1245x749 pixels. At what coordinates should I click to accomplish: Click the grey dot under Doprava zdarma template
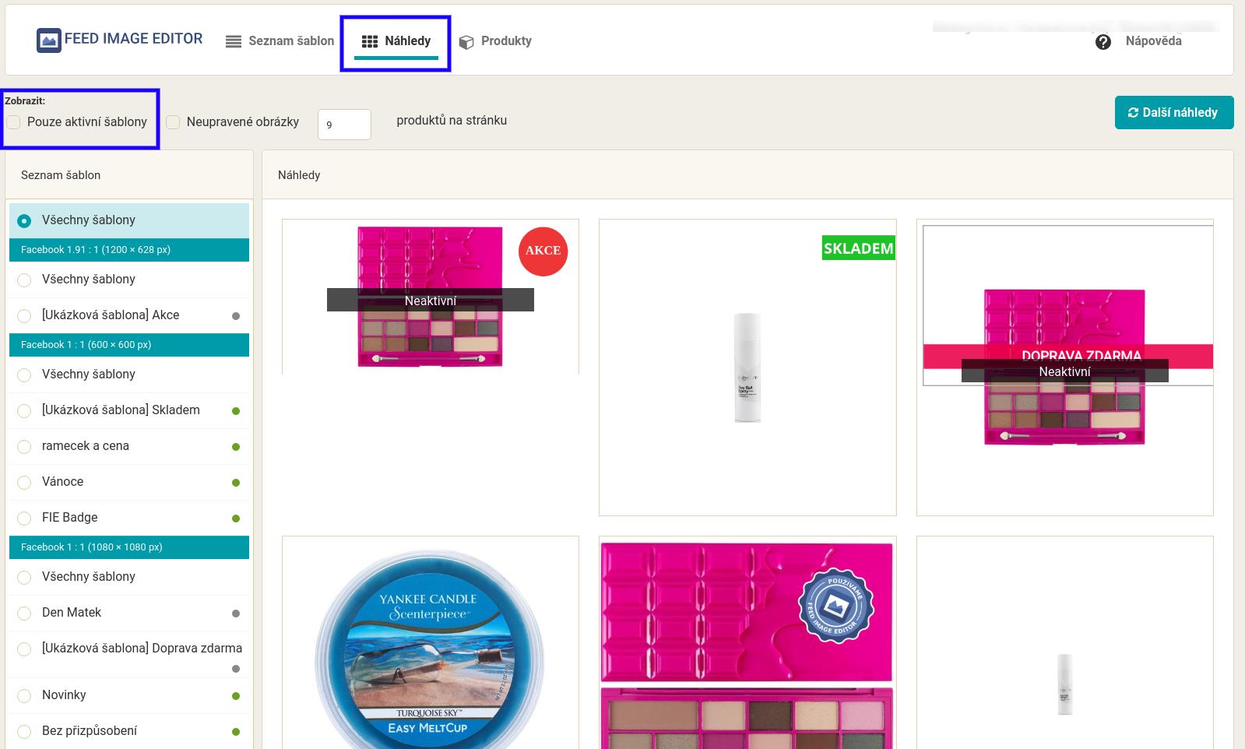coord(236,669)
